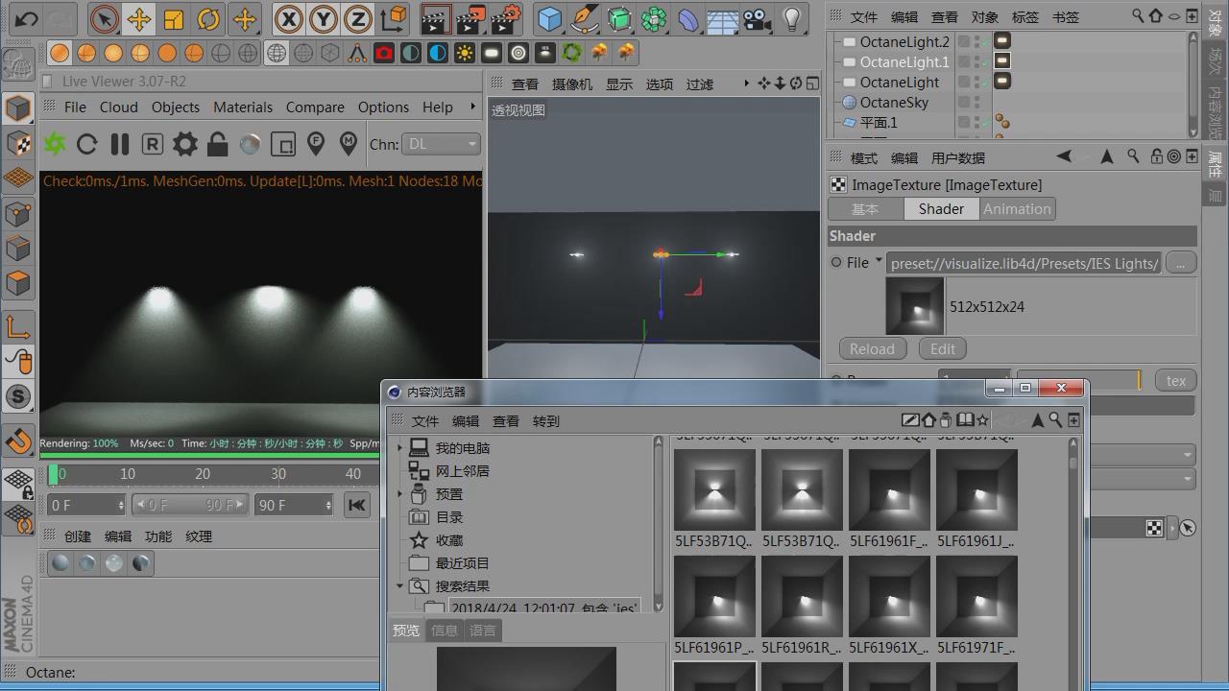The image size is (1229, 691).
Task: Select the Live Selection tool
Action: click(x=104, y=18)
